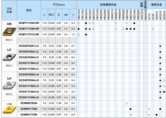
Task: Select the 硬质合金 header group
Action: [157, 5]
